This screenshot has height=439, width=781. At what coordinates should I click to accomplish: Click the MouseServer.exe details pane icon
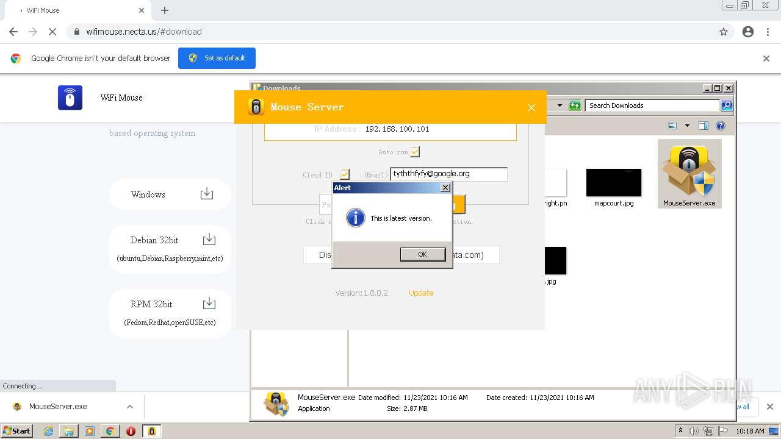pyautogui.click(x=276, y=404)
